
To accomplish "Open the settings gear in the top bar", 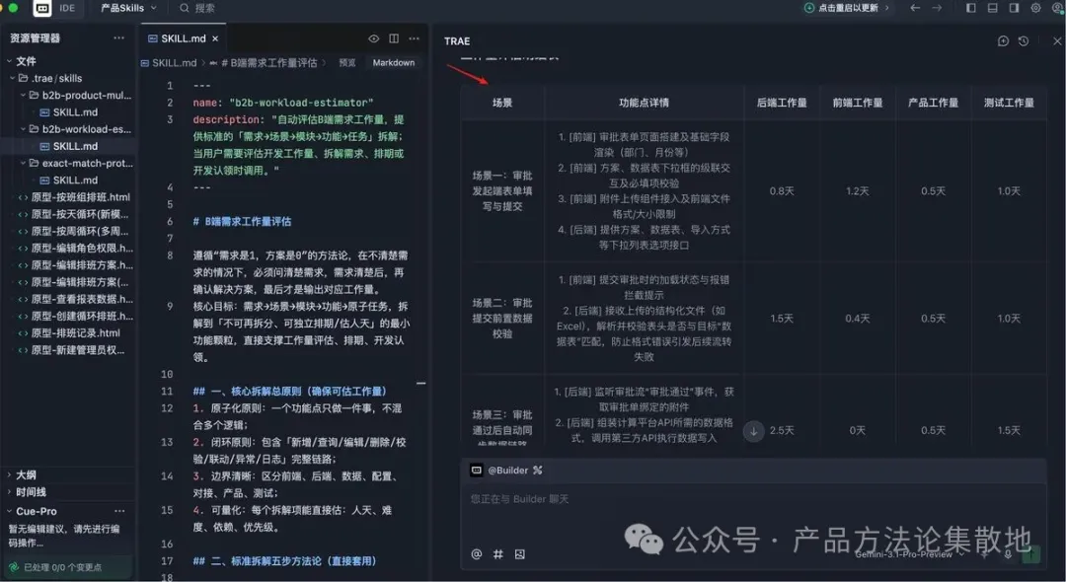I will (1035, 8).
